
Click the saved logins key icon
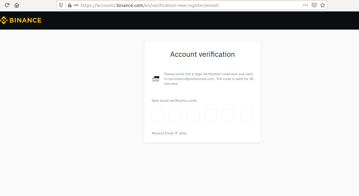pos(76,5)
